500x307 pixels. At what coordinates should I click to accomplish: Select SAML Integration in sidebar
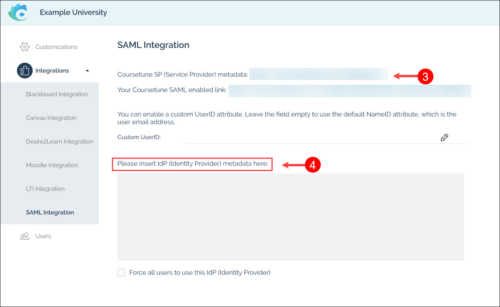coord(50,212)
